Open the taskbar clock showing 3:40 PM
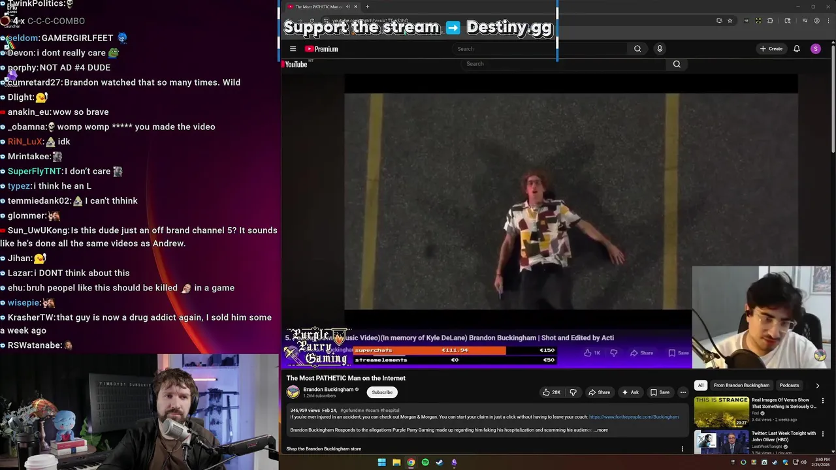This screenshot has height=470, width=836. pyautogui.click(x=822, y=462)
